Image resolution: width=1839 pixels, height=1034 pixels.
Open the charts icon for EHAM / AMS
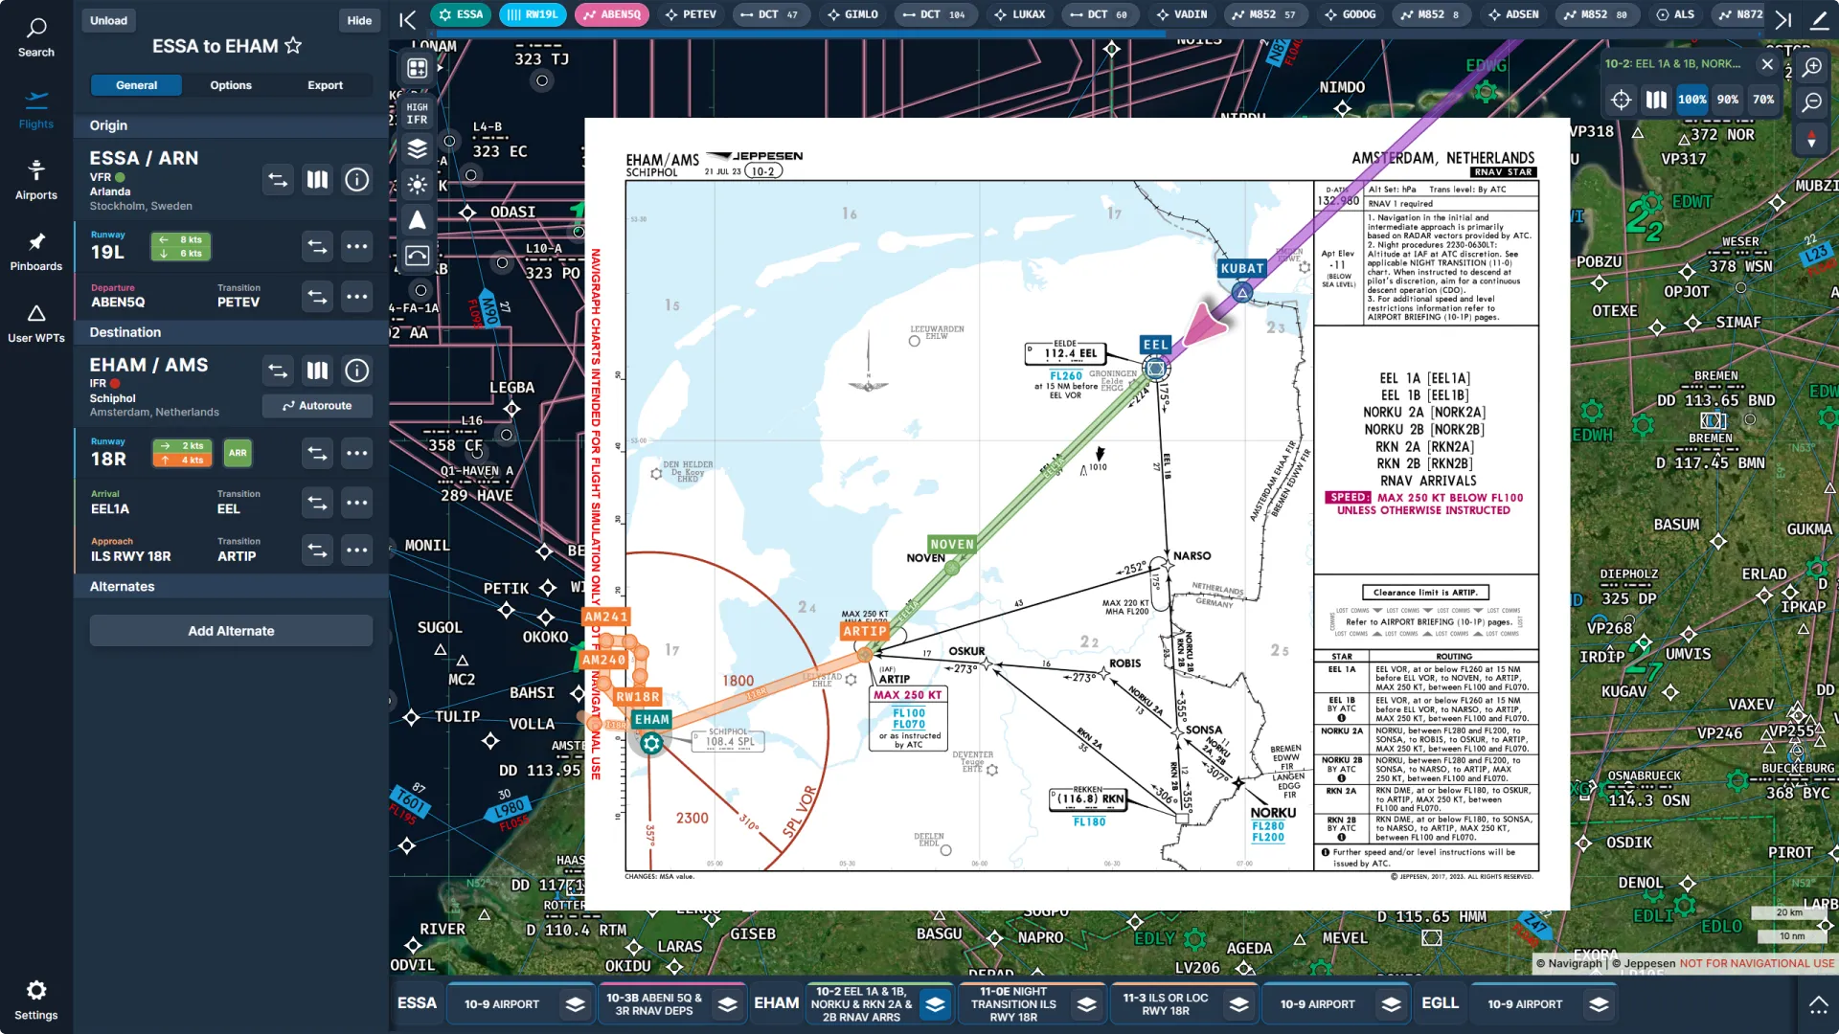pos(317,371)
